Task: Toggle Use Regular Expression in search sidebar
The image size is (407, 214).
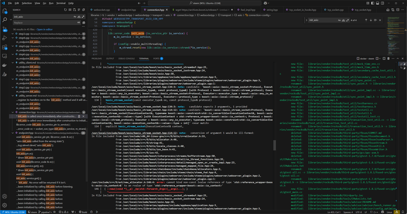Action: pyautogui.click(x=83, y=17)
